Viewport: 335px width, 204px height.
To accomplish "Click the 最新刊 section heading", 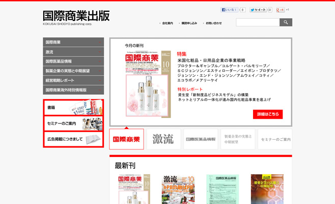I will tap(125, 166).
